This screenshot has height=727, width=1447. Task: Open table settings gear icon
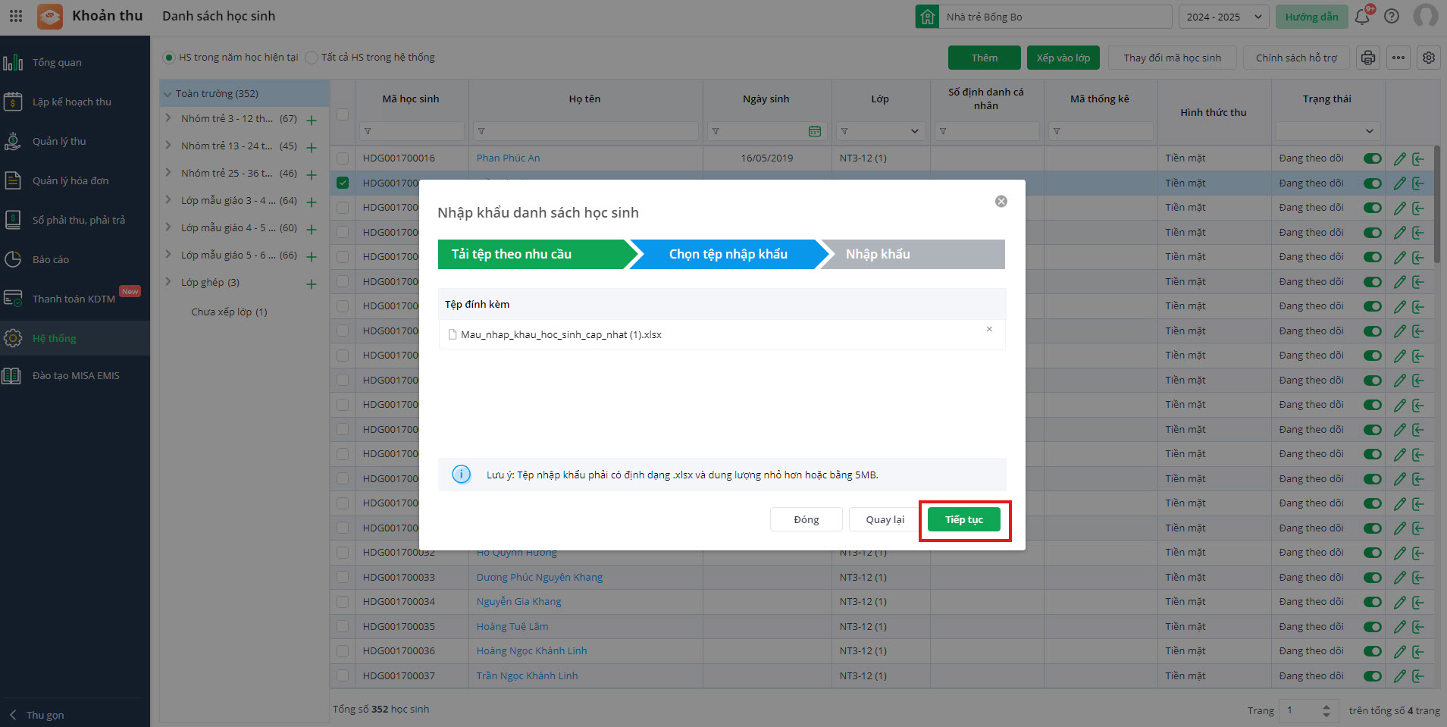point(1429,58)
